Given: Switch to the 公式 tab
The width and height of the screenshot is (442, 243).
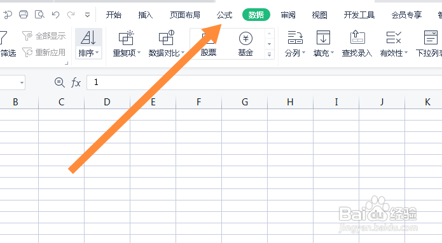Looking at the screenshot, I should pos(224,15).
